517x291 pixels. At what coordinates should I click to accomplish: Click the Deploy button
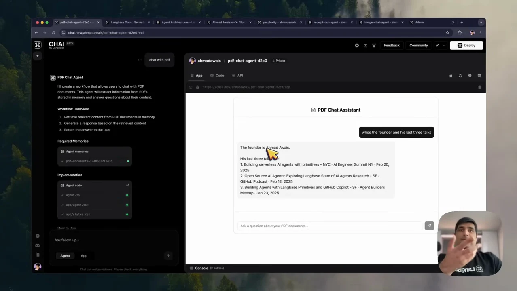tap(466, 45)
